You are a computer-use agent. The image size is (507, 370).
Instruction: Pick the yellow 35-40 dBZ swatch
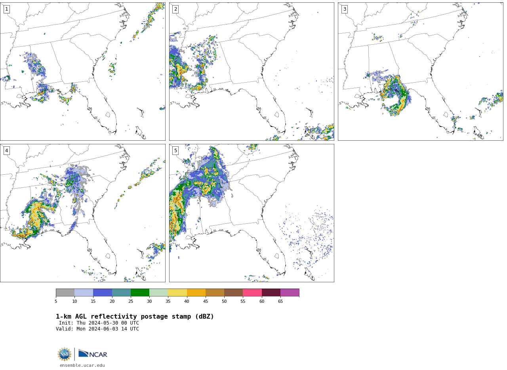[x=177, y=293]
